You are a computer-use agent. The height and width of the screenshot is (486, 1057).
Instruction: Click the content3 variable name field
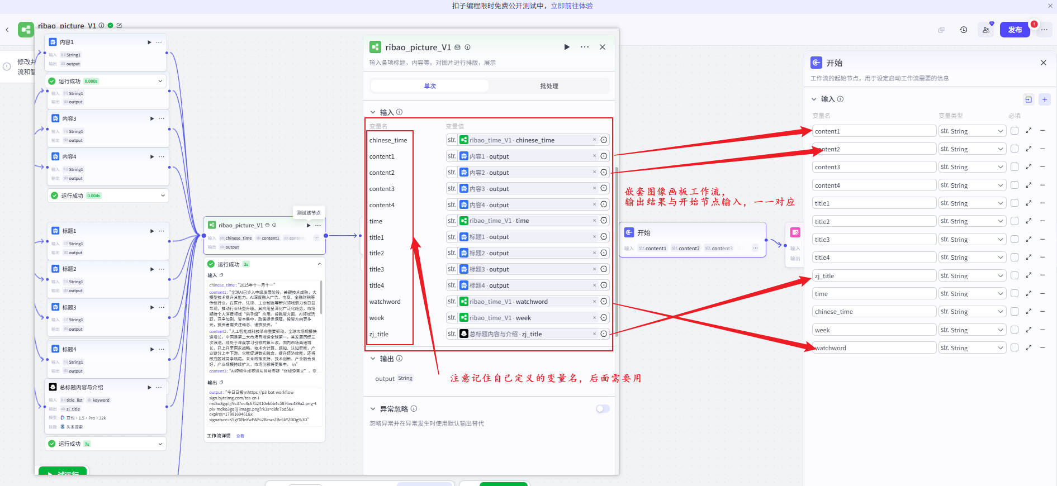tap(874, 167)
